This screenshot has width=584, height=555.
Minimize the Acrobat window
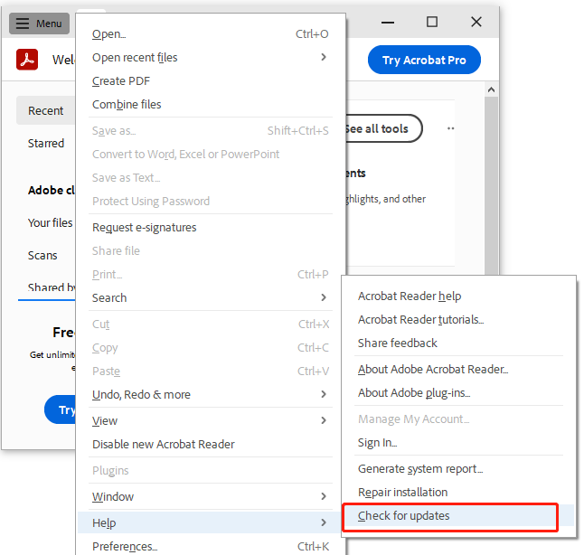pyautogui.click(x=387, y=23)
